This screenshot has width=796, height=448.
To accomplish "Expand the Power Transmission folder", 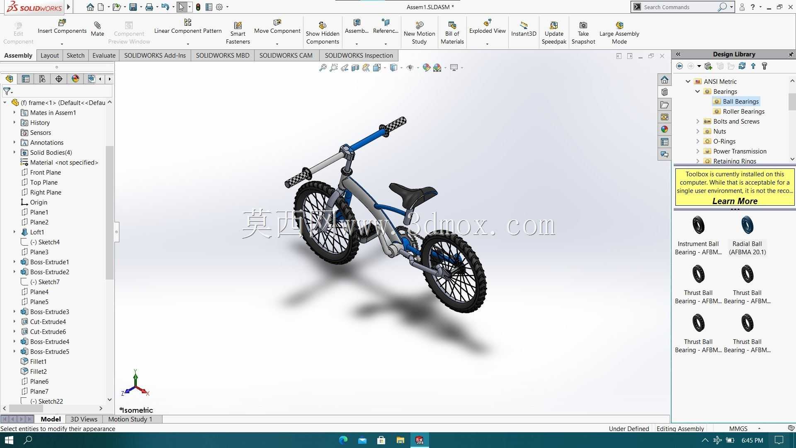I will click(x=698, y=151).
